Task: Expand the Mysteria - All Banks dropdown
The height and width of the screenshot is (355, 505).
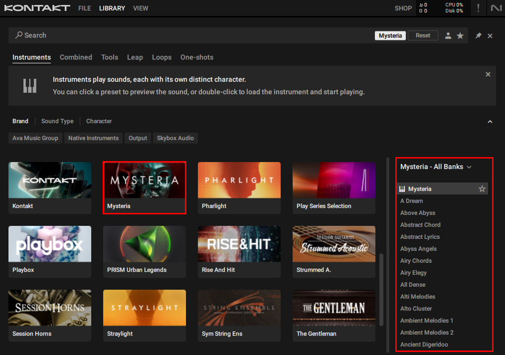Action: pyautogui.click(x=469, y=167)
